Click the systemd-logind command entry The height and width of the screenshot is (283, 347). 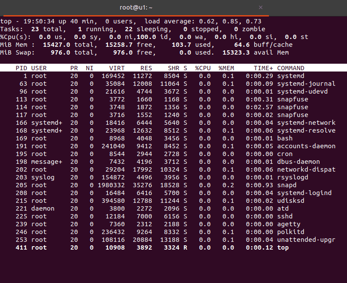click(304, 193)
